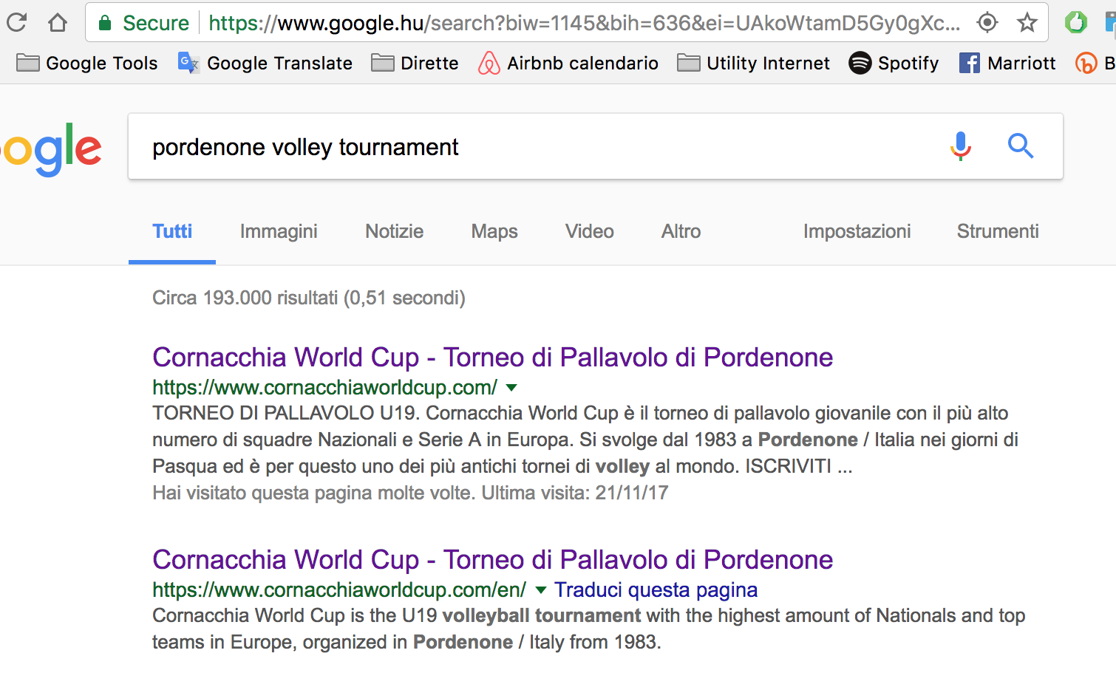Click the blue magnifier search button
The width and height of the screenshot is (1116, 687).
[1020, 146]
